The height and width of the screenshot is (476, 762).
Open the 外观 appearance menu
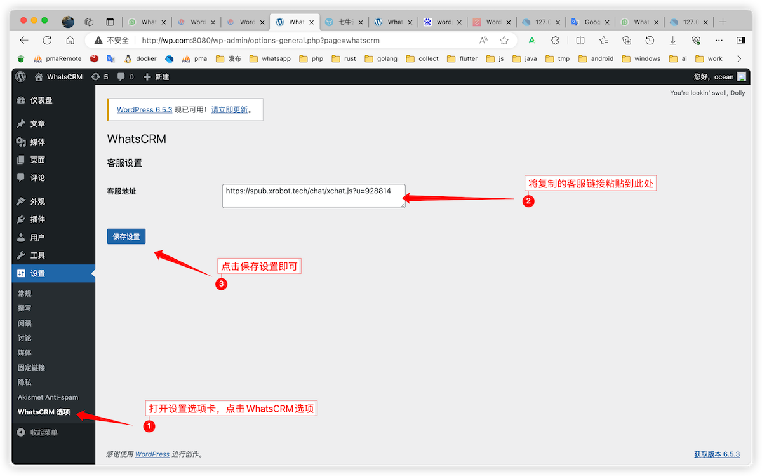53,201
